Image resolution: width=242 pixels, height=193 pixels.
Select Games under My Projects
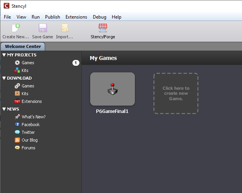(28, 63)
